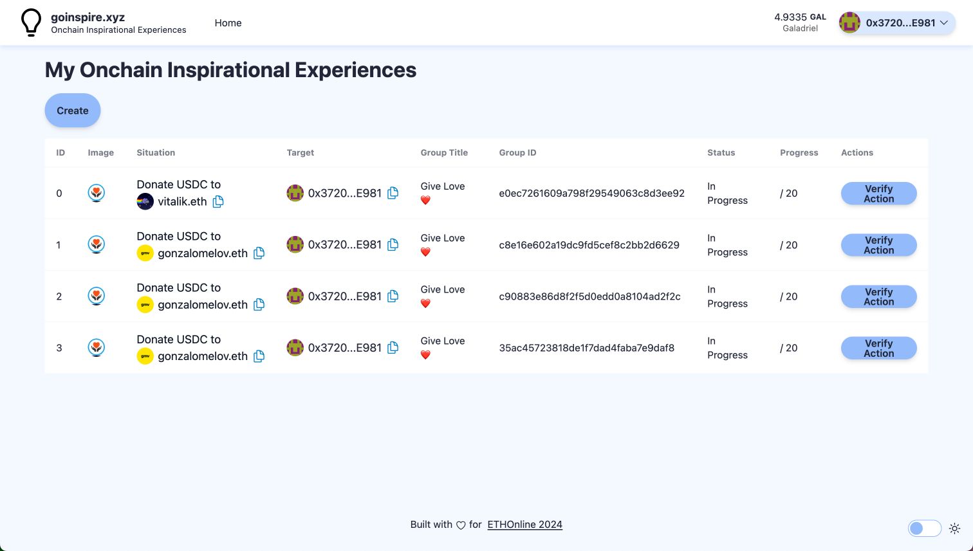Viewport: 973px width, 551px height.
Task: Click the page heading My Onchain Inspirational Experiences
Action: click(230, 69)
